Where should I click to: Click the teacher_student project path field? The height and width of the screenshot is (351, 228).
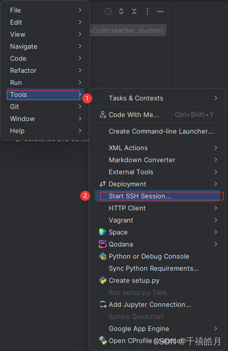coord(128,30)
